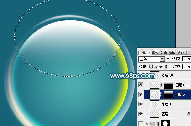Click the 不透明度 value field
The height and width of the screenshot is (126, 191).
(187, 59)
